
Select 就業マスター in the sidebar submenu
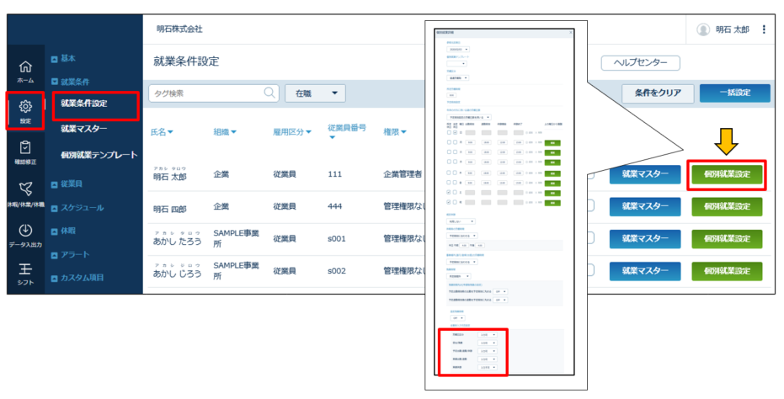[84, 129]
